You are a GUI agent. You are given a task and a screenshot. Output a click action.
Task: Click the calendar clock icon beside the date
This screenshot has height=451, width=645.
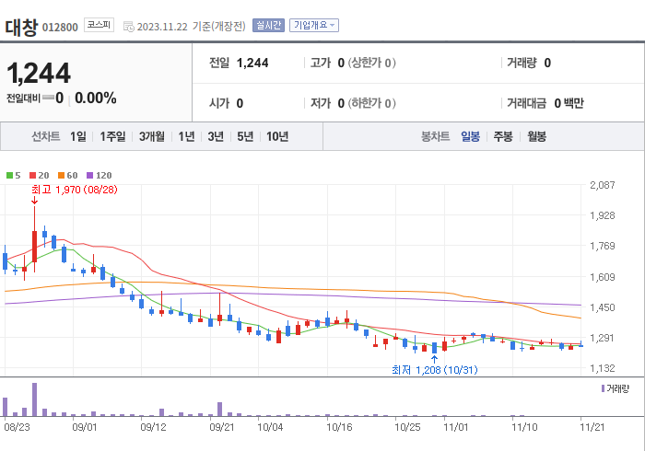tap(129, 27)
